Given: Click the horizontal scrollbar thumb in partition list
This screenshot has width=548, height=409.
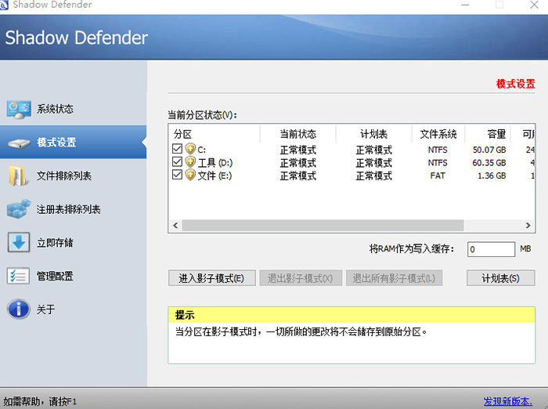Looking at the screenshot, I should point(323,226).
